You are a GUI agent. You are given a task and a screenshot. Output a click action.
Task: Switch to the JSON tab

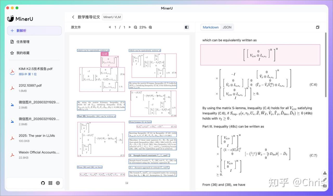coord(227,27)
